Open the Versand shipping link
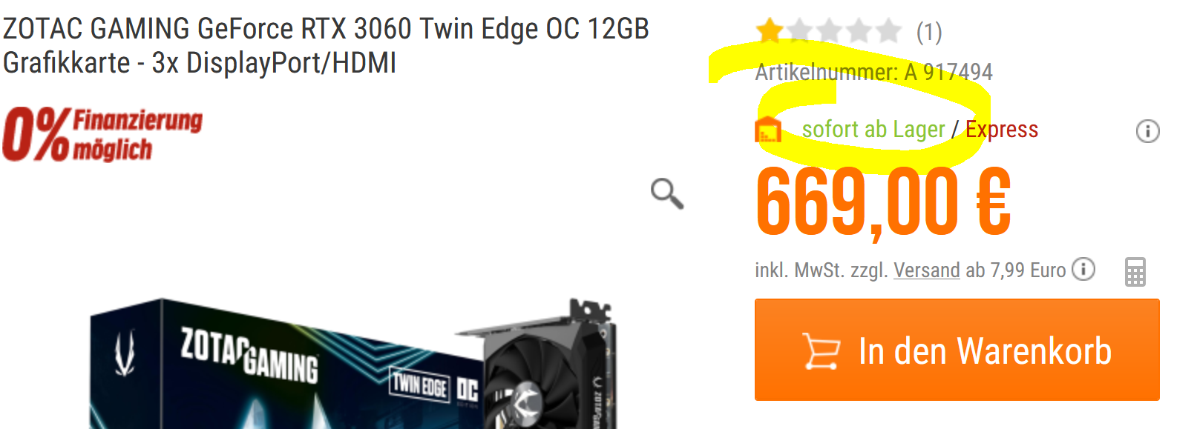 [x=926, y=270]
